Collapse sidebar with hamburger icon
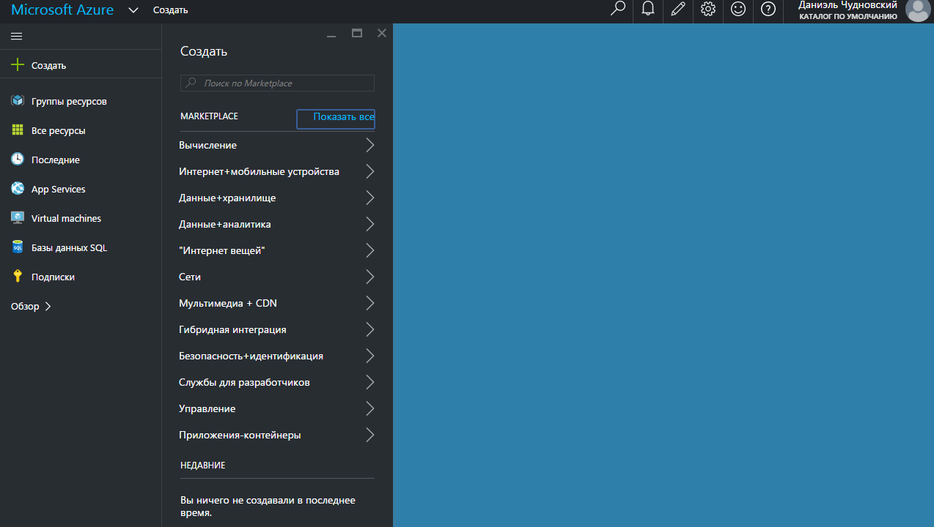The image size is (934, 527). pos(17,36)
